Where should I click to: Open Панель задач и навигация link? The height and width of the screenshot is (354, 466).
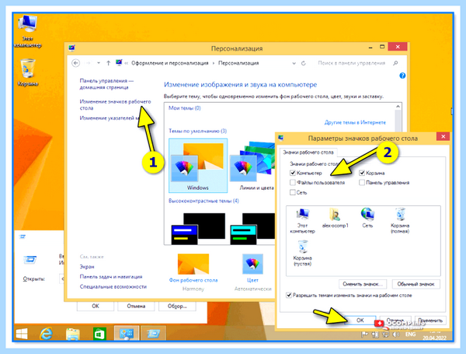tap(111, 277)
